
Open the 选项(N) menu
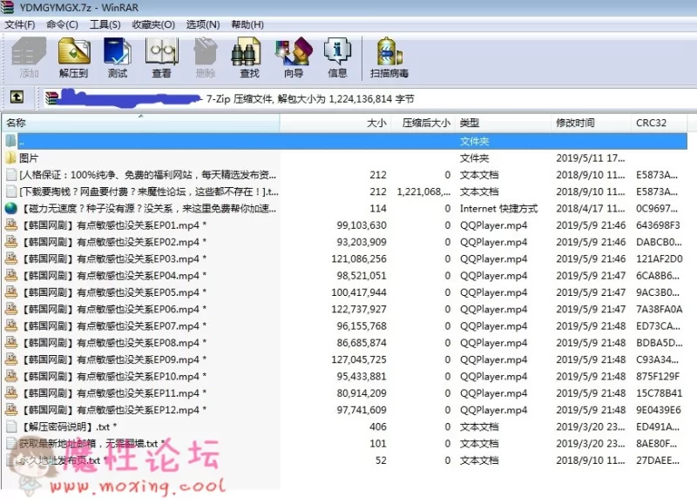point(203,24)
